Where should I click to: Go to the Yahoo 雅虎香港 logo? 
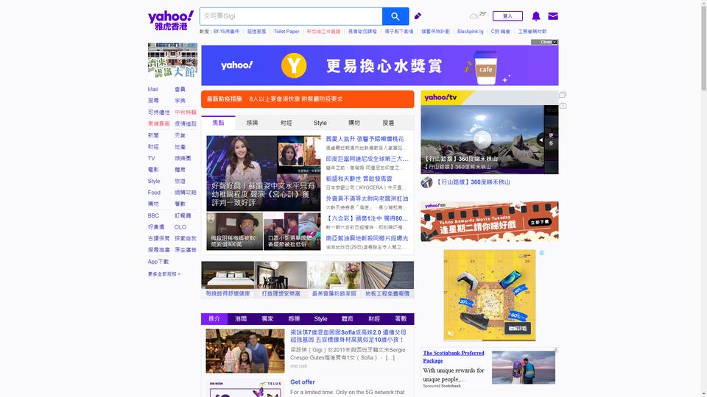tap(171, 21)
